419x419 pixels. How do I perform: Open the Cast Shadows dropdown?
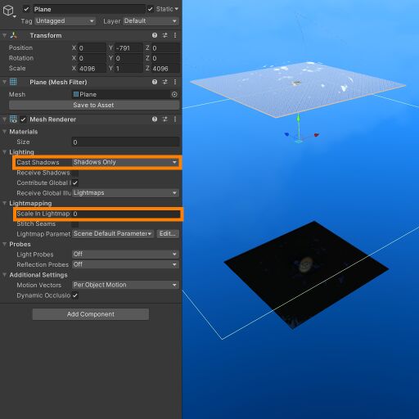(x=125, y=162)
